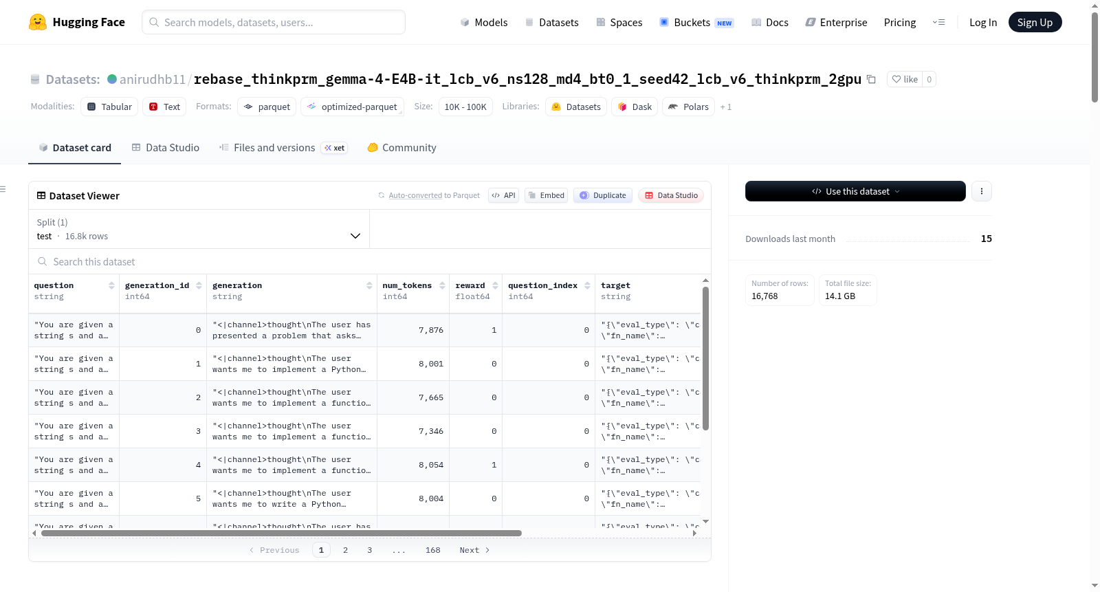This screenshot has height=592, width=1100.
Task: Sort the reward column
Action: pyautogui.click(x=495, y=285)
